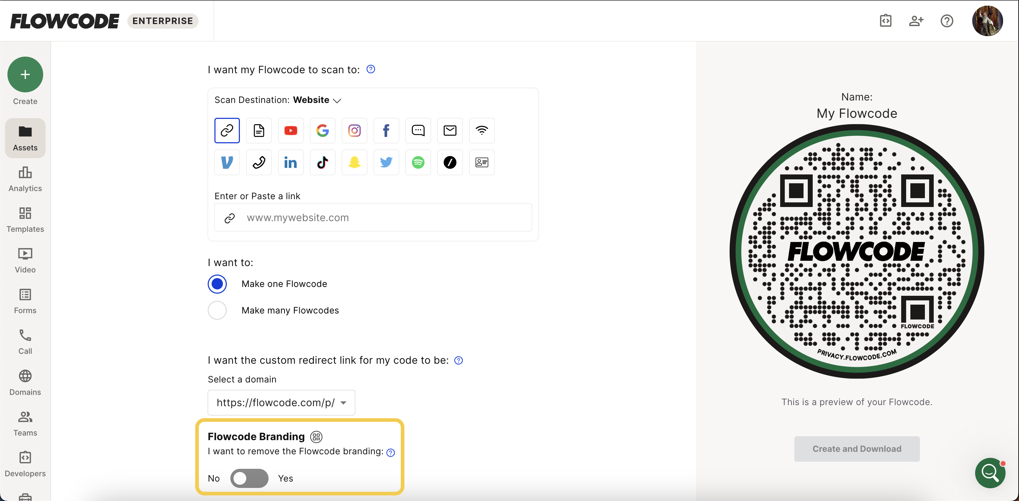Click the green Create plus button

coord(25,74)
